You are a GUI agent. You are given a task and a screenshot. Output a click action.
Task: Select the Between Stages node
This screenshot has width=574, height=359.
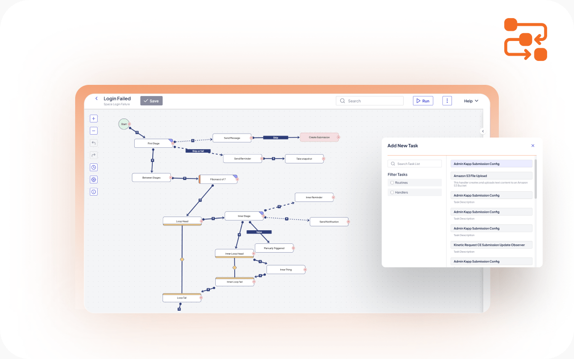point(151,178)
